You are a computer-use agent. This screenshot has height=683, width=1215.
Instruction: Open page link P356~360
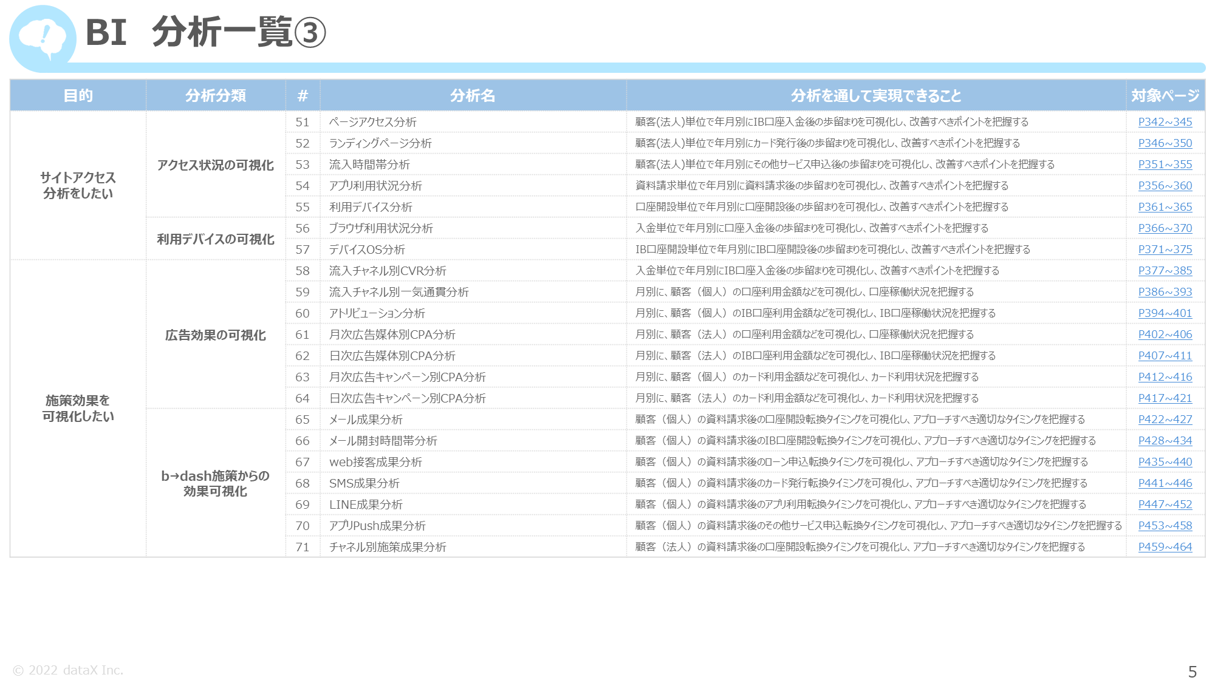[x=1165, y=186]
